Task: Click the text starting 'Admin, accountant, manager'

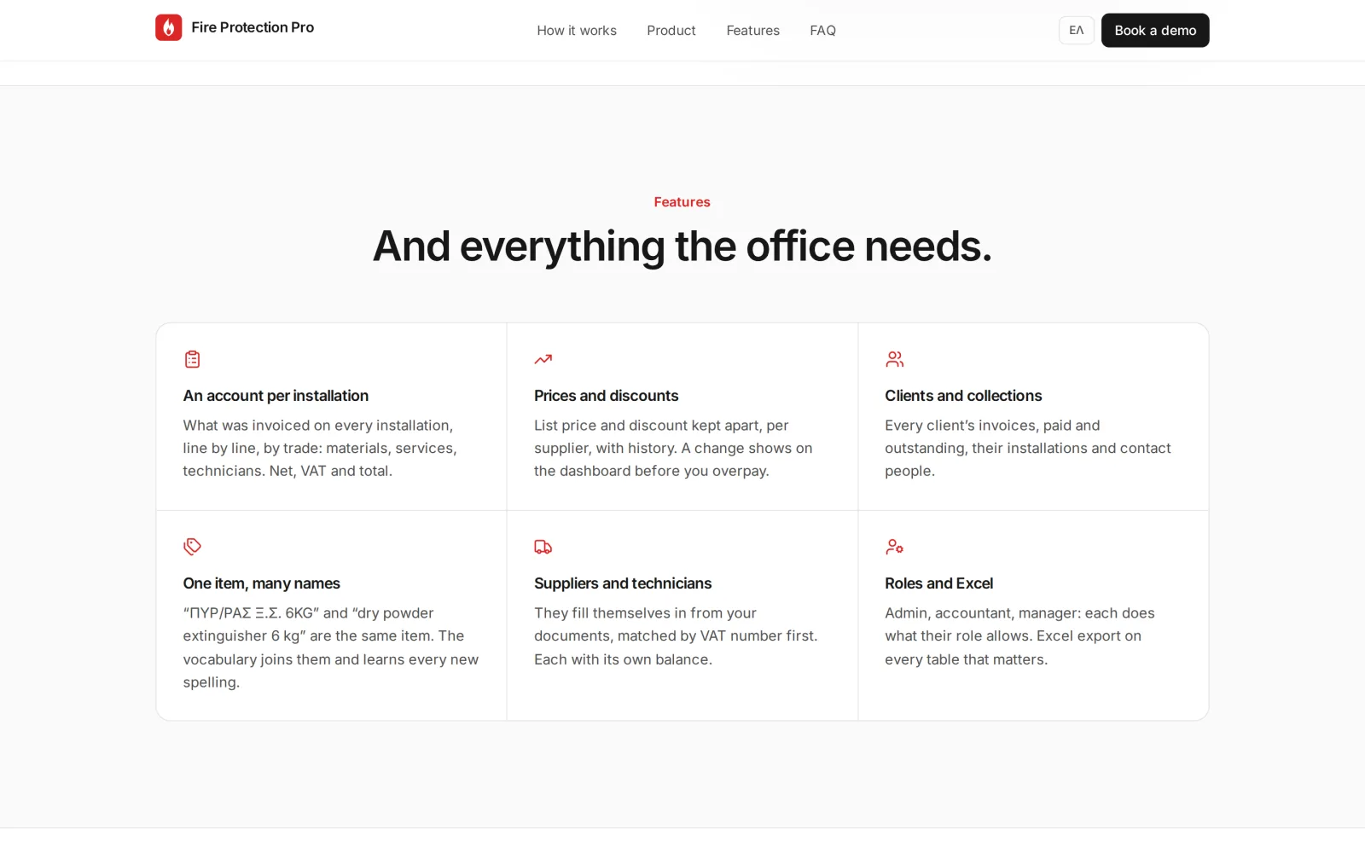Action: coord(1019,636)
